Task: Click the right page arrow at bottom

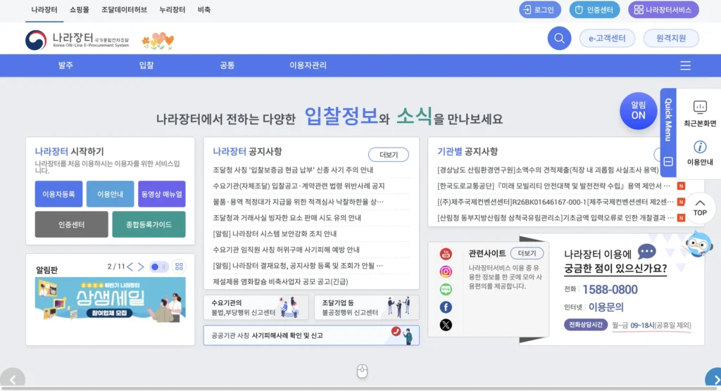Action: pos(714,378)
